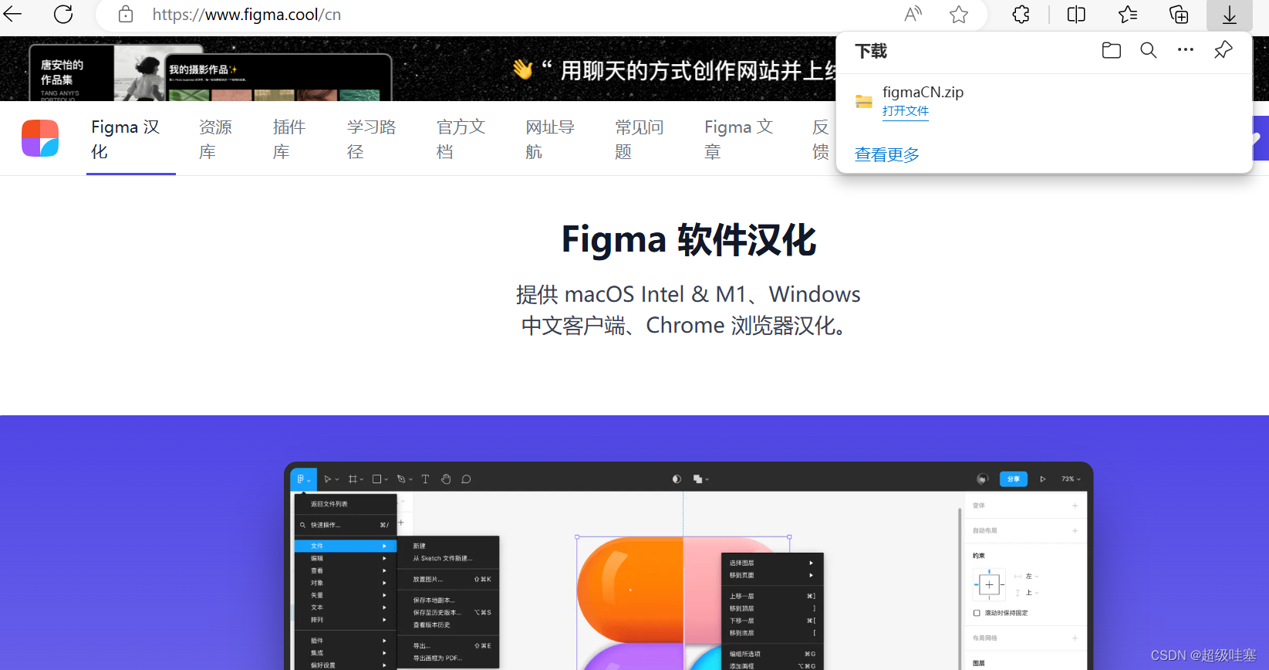
Task: Open the favorites list
Action: 1128,14
